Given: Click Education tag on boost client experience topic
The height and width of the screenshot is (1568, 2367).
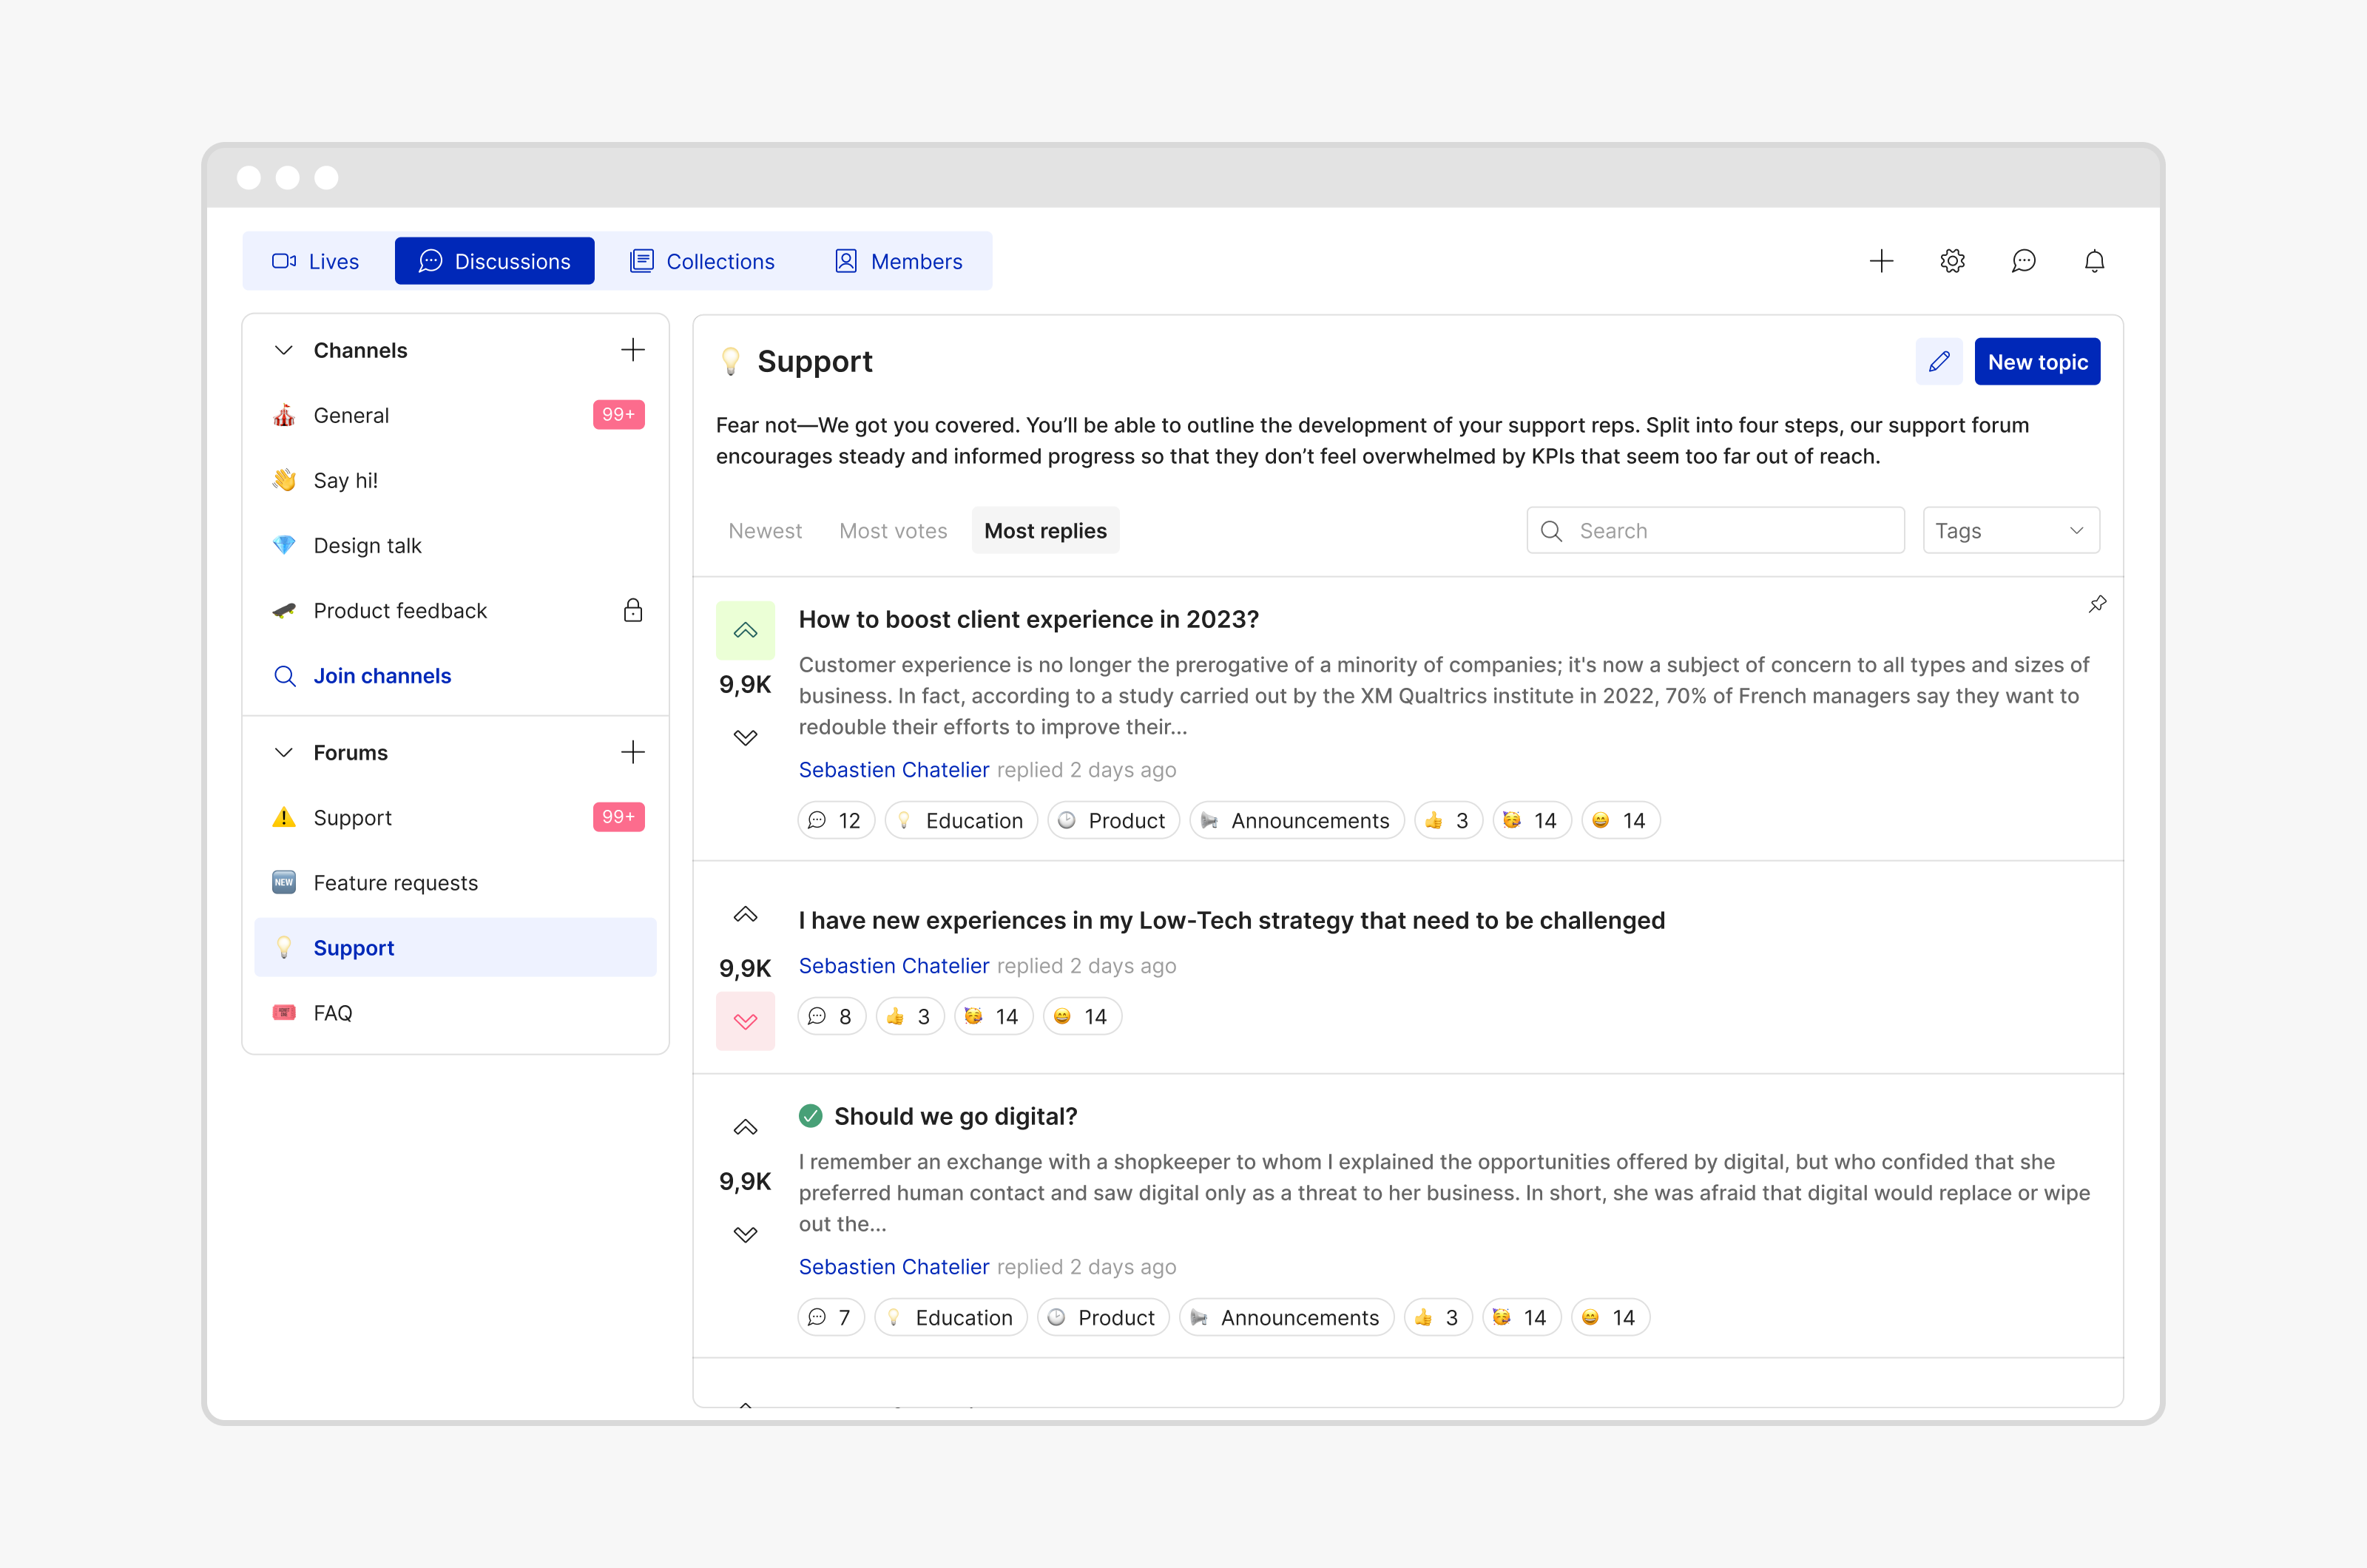Looking at the screenshot, I should click(961, 820).
